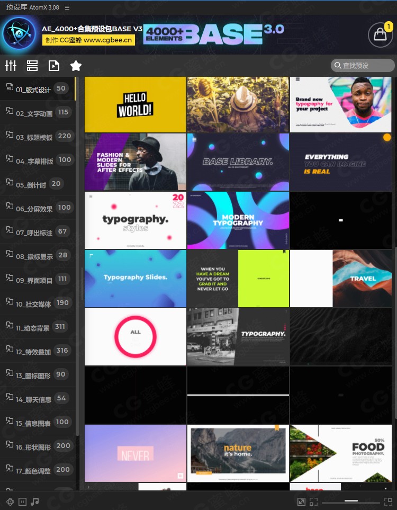Click the 4000+ BASE 3.0 banner
This screenshot has height=510, width=397.
click(x=214, y=34)
